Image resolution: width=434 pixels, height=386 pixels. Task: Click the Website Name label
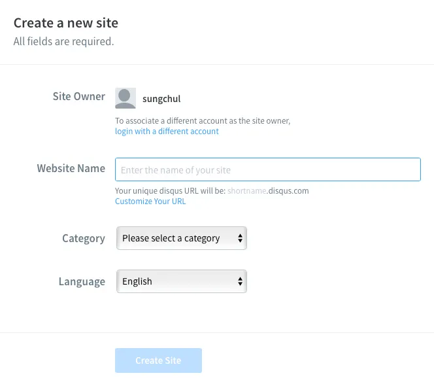tap(71, 168)
